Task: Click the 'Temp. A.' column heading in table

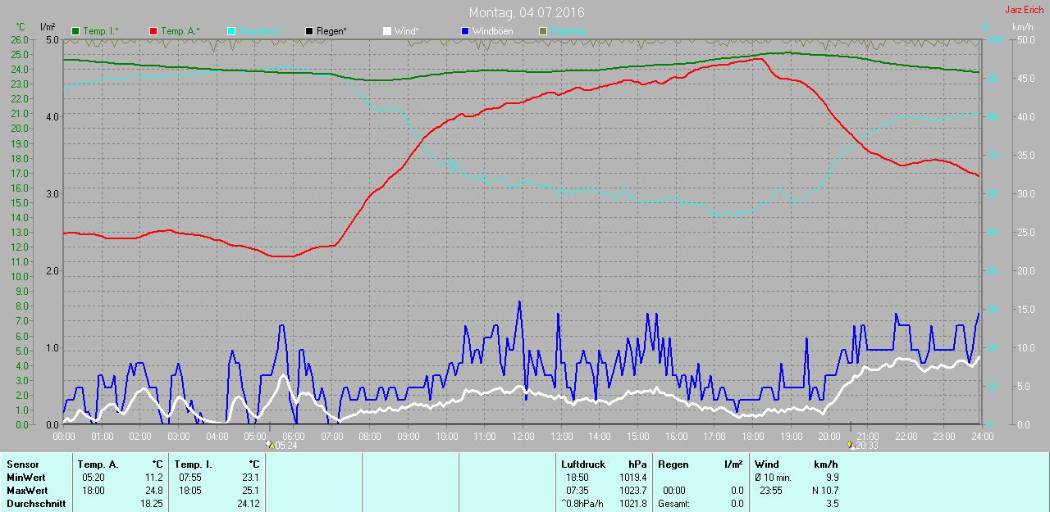Action: point(98,464)
